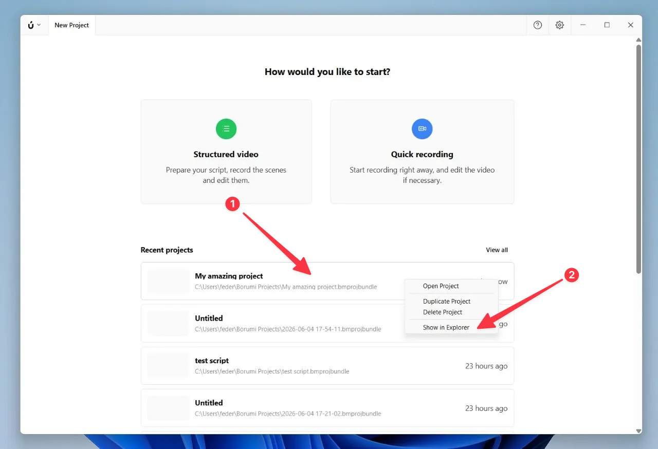This screenshot has width=658, height=449.
Task: Click the 2026-06-04 17-21-02.bmprojbundle path
Action: click(x=288, y=414)
